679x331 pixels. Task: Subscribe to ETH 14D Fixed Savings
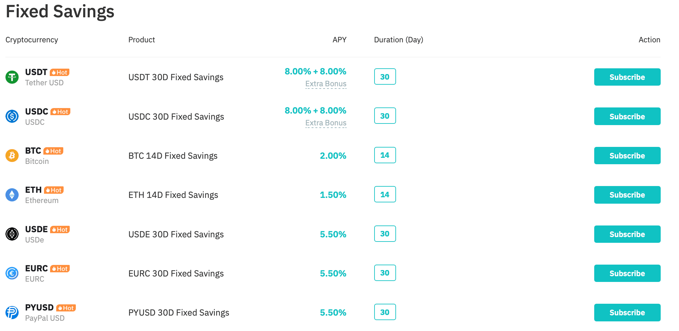[x=627, y=195]
